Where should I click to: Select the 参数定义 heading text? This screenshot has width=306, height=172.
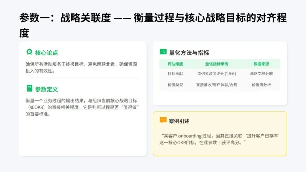pos(46,89)
